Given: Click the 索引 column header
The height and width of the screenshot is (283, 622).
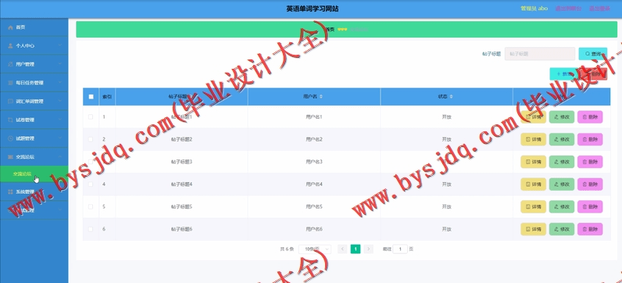Looking at the screenshot, I should pos(107,96).
